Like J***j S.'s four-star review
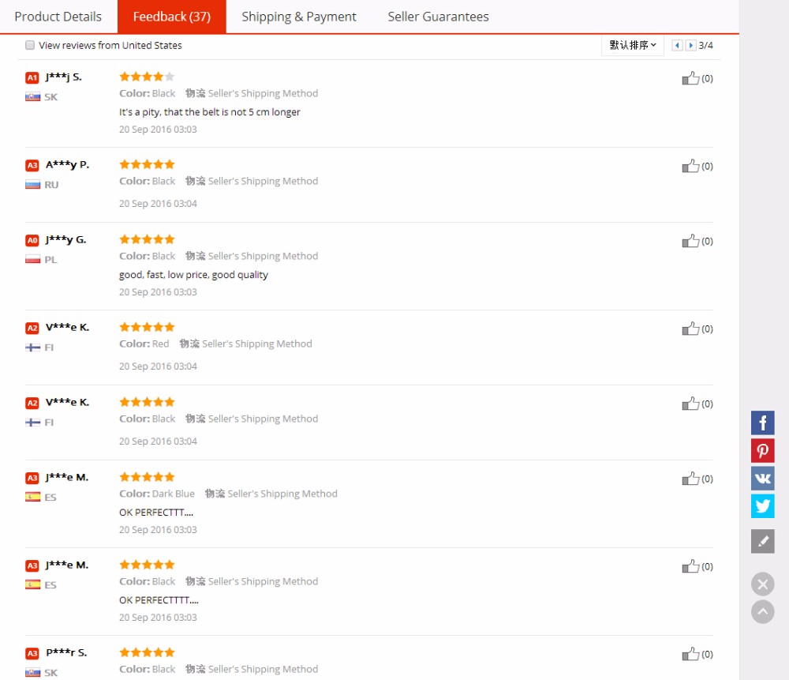 (690, 78)
